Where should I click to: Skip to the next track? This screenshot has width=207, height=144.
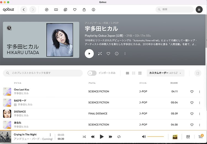[110, 137]
